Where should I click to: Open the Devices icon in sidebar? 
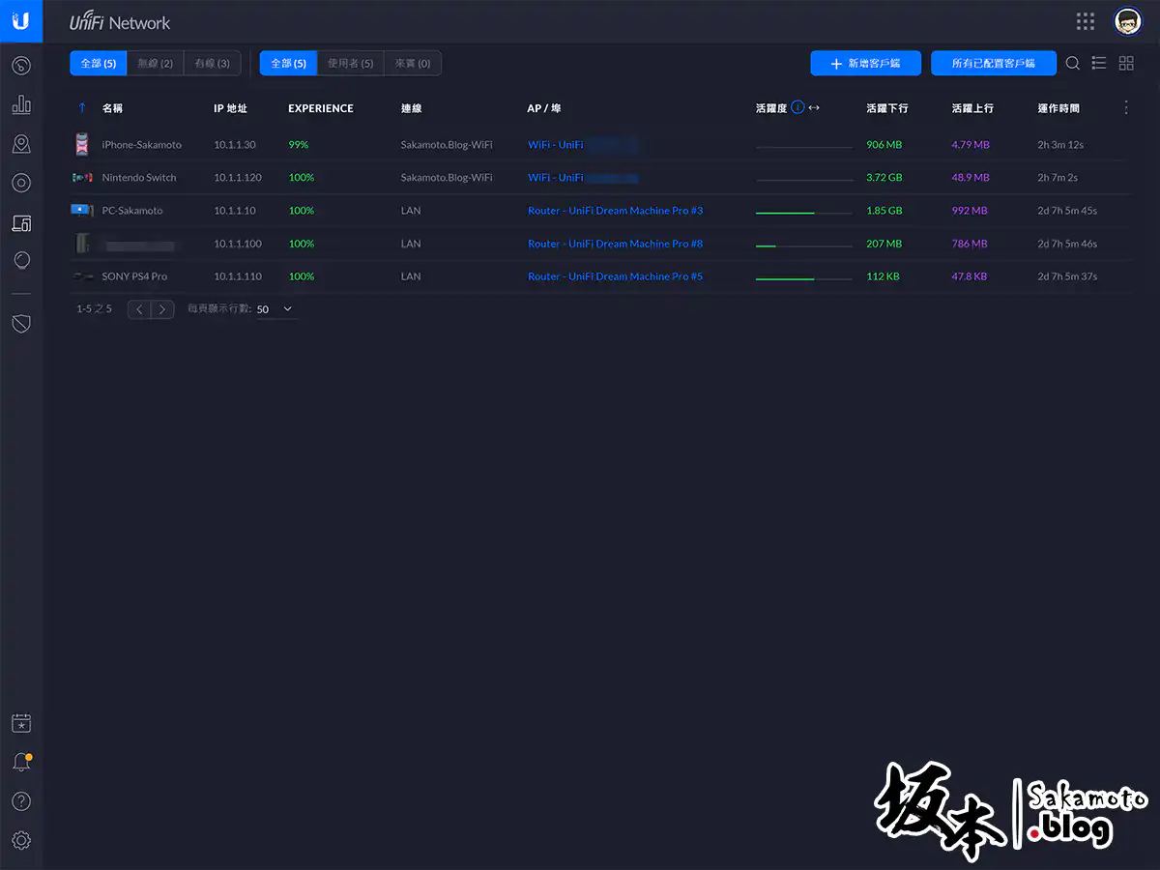pos(21,184)
